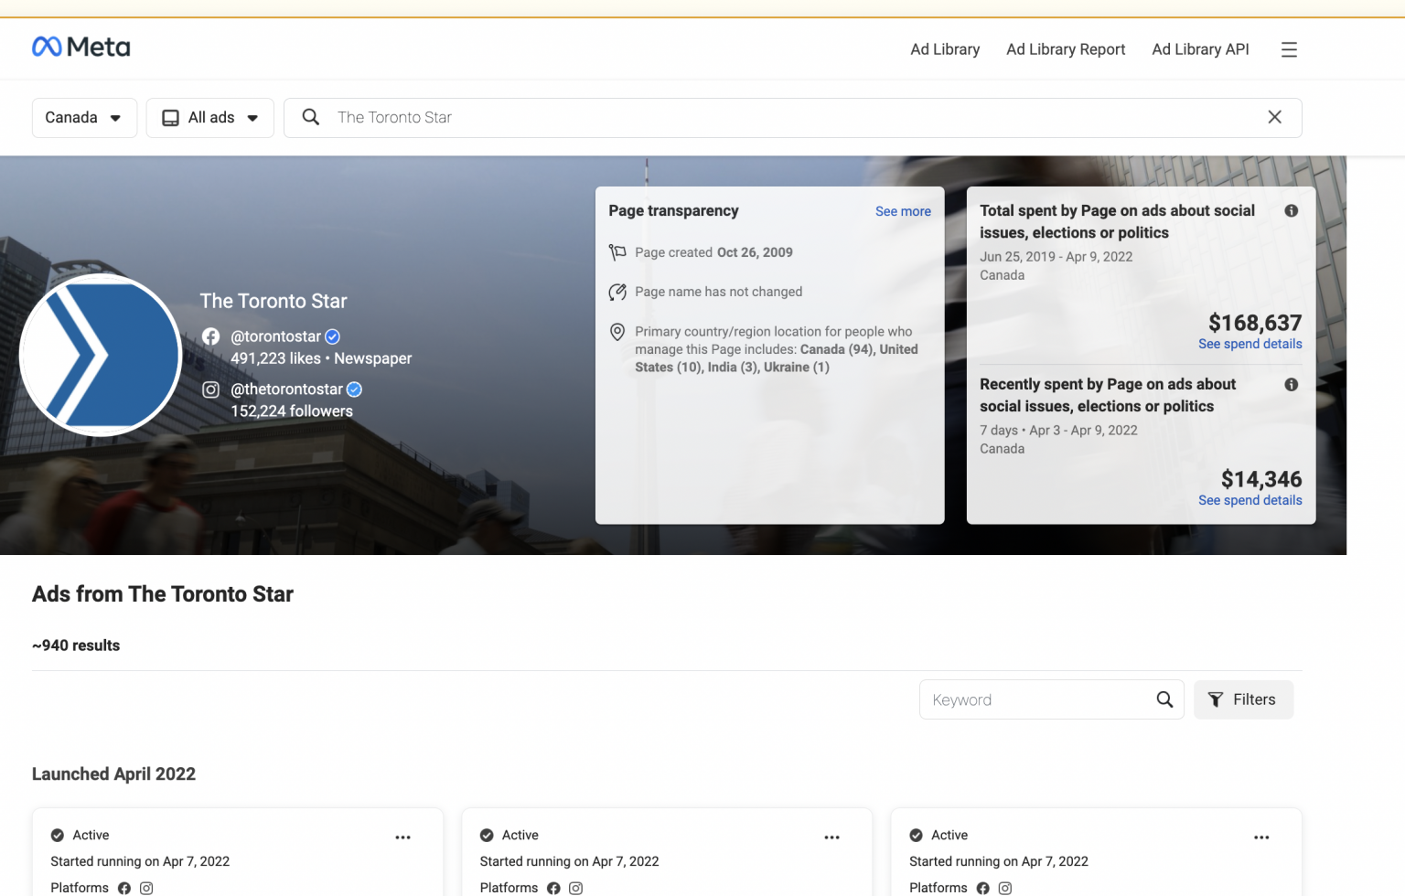Viewport: 1405px width, 896px height.
Task: Click The Toronto Star page title
Action: click(273, 301)
